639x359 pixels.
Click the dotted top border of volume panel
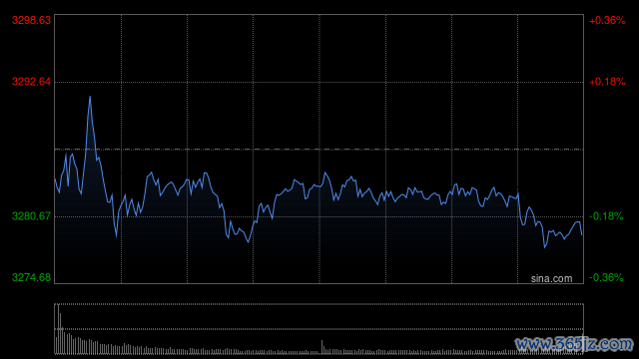tap(319, 304)
